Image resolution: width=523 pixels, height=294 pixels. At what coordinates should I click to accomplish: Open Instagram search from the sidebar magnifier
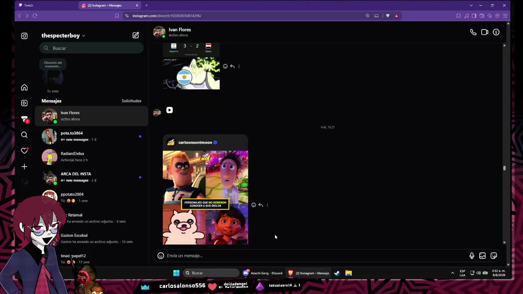pyautogui.click(x=25, y=135)
